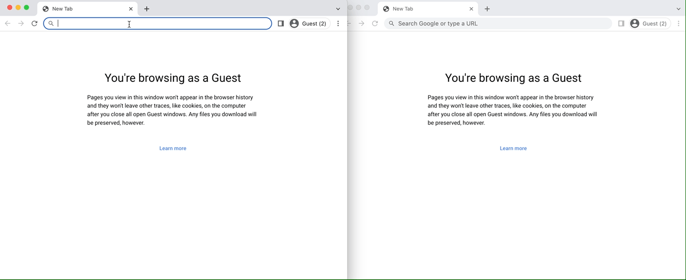This screenshot has width=686, height=280.
Task: Close the New Tab tab in the right window
Action: [x=471, y=9]
